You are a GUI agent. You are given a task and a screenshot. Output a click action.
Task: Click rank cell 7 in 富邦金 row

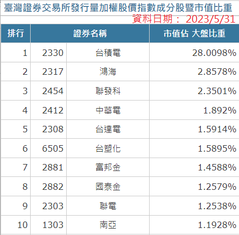(x=16, y=167)
